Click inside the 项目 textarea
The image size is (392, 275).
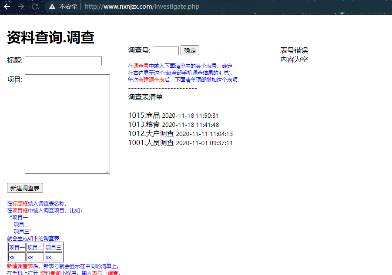[x=67, y=124]
